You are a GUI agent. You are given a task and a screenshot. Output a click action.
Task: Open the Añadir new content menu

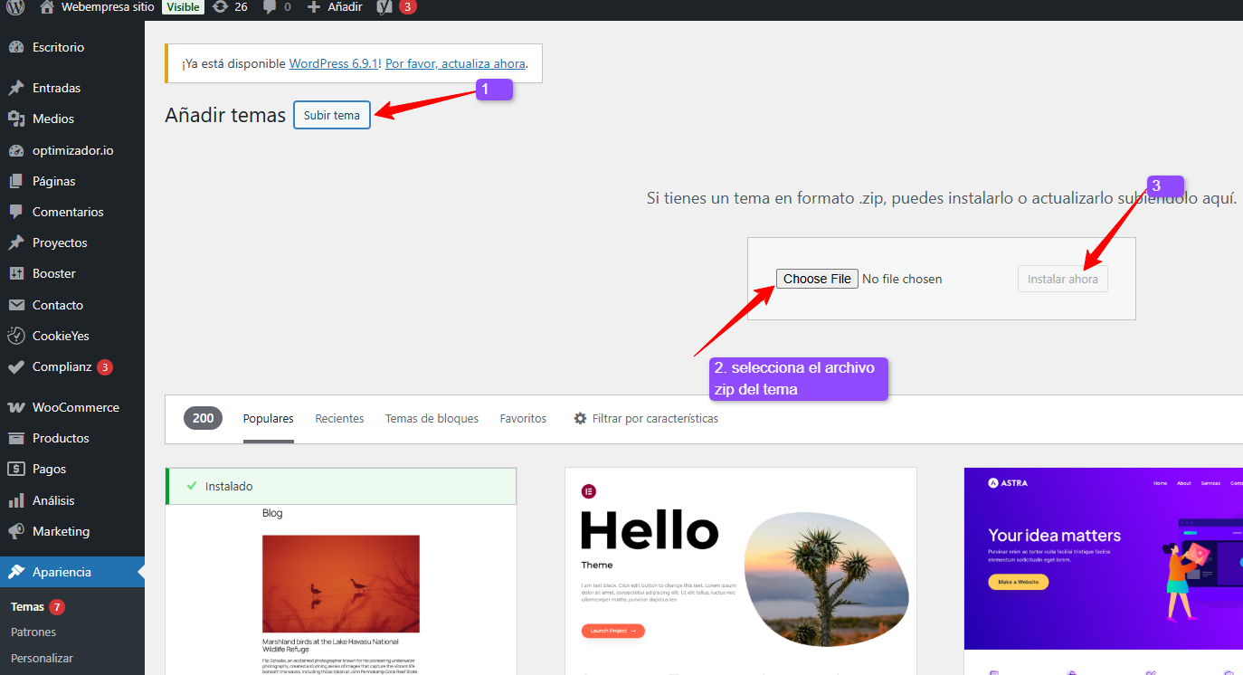pos(335,7)
